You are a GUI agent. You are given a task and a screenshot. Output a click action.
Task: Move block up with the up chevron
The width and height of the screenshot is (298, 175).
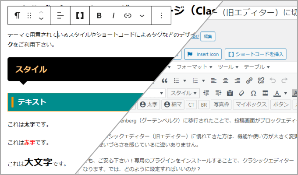click(x=41, y=12)
